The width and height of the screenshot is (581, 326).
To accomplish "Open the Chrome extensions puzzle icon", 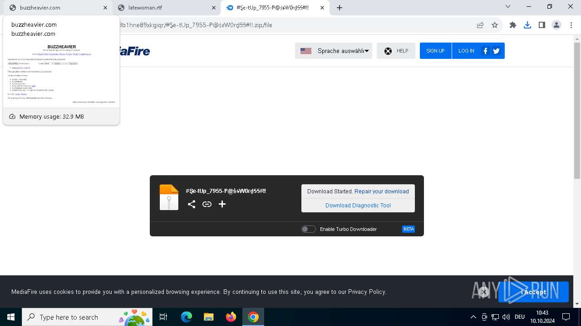I will tap(513, 25).
